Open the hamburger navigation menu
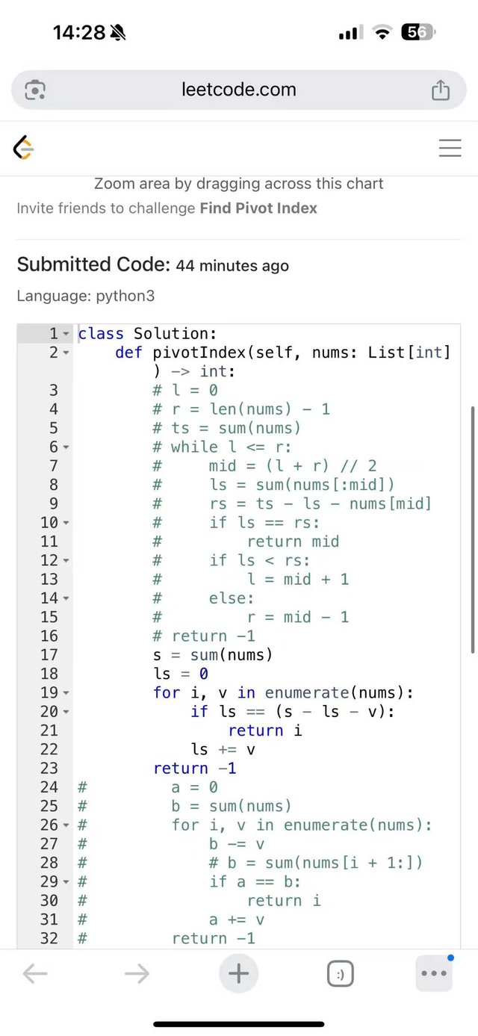This screenshot has height=1036, width=478. click(x=450, y=148)
